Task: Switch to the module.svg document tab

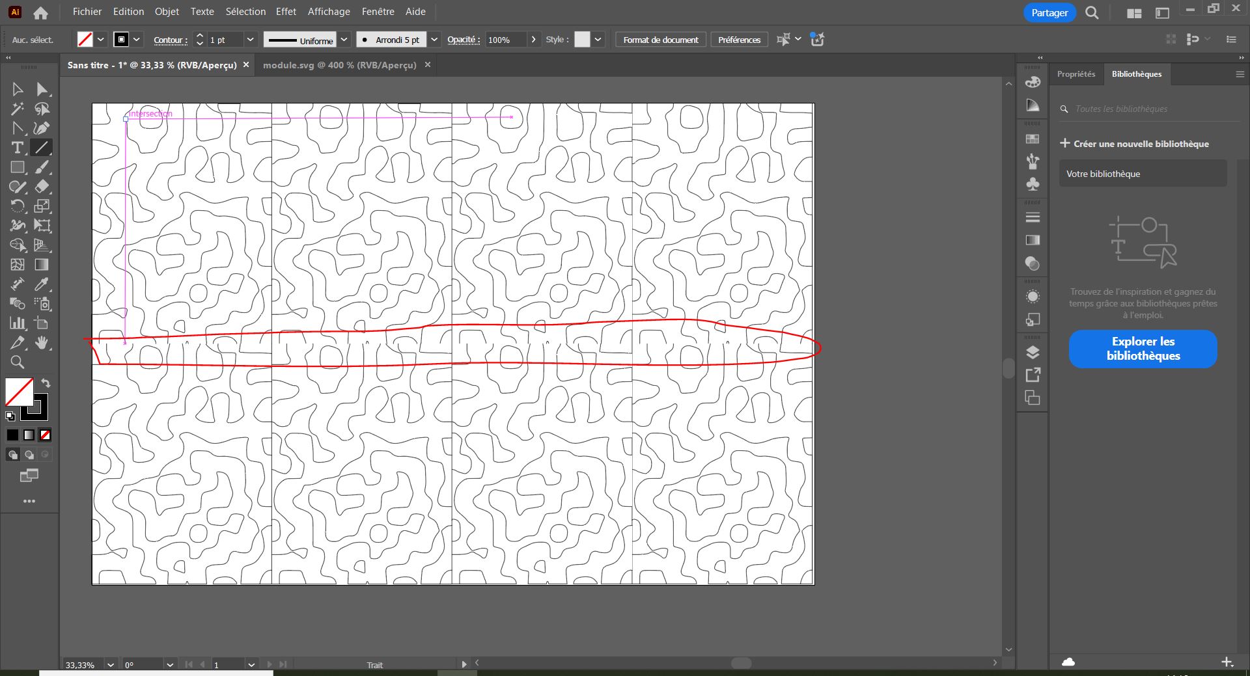Action: [x=340, y=65]
